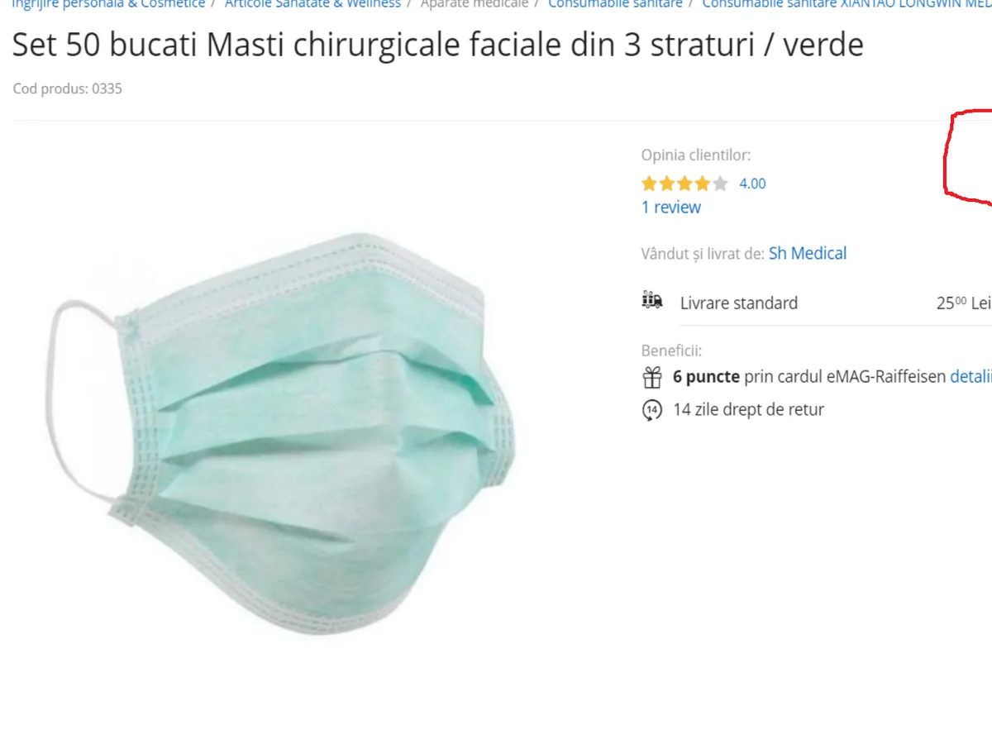
Task: Go to Articole Sanatate & Wellness breadcrumb
Action: (312, 4)
